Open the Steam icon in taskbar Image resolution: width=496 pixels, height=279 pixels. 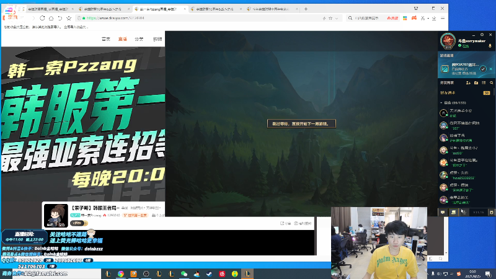tap(210, 273)
